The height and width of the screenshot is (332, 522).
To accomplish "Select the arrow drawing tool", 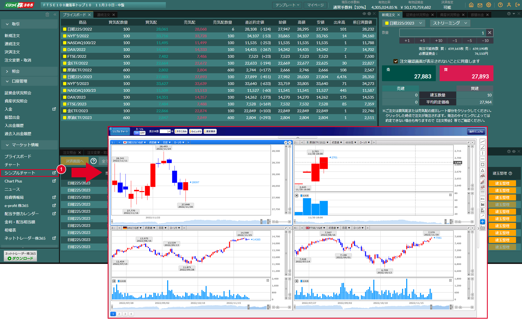I will tap(483, 216).
